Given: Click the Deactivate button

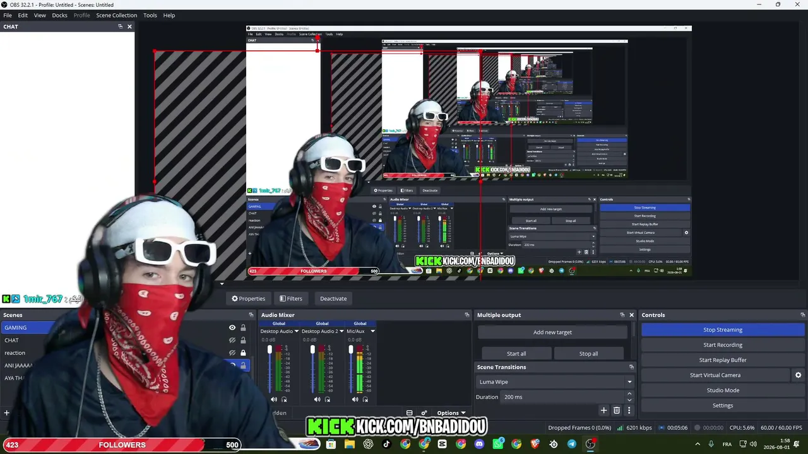Looking at the screenshot, I should pyautogui.click(x=333, y=298).
